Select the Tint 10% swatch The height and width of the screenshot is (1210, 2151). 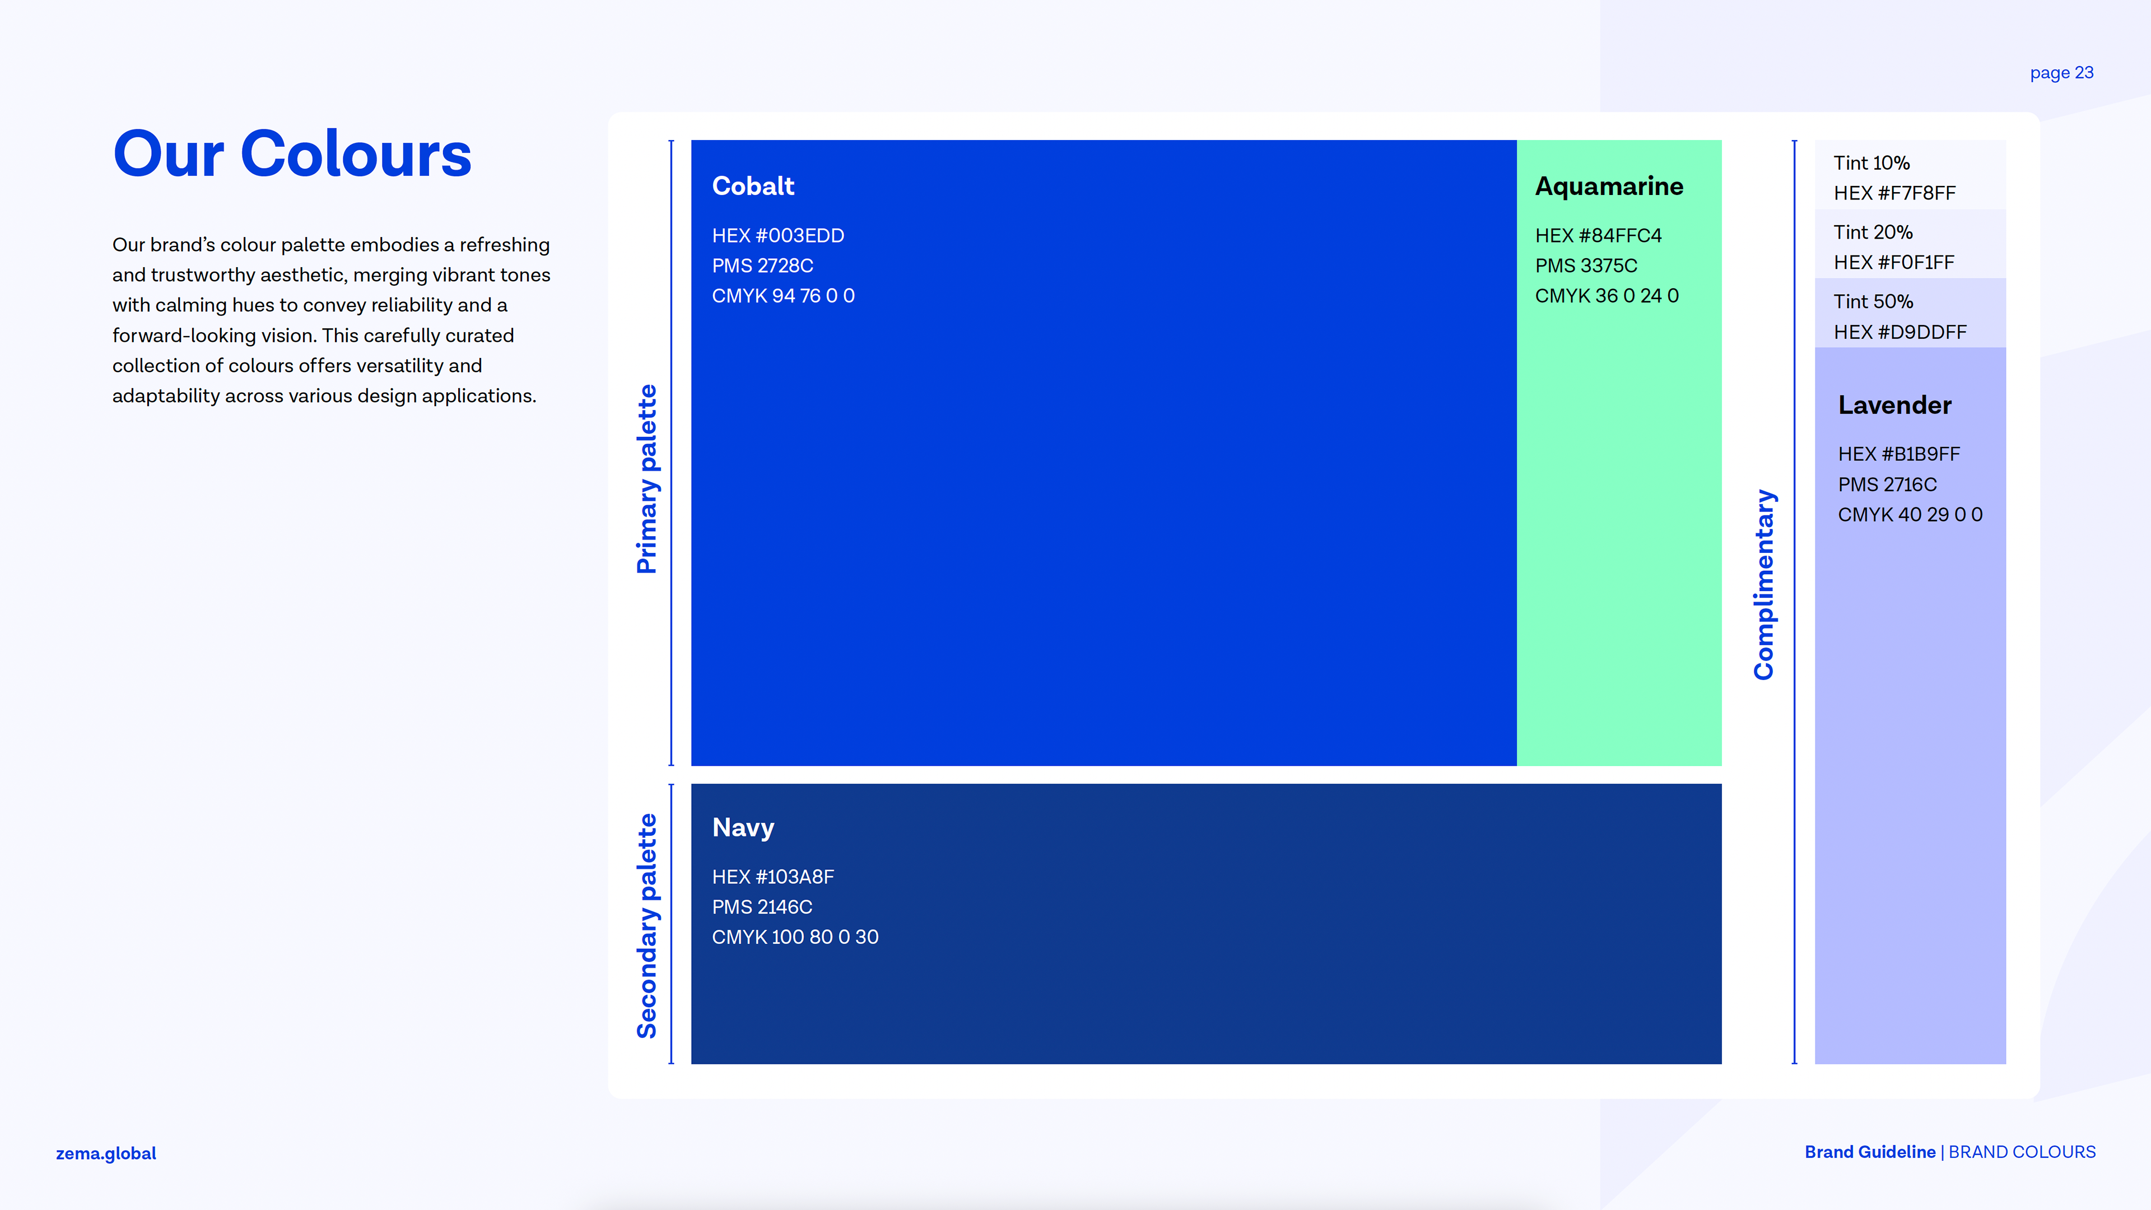pos(1911,175)
